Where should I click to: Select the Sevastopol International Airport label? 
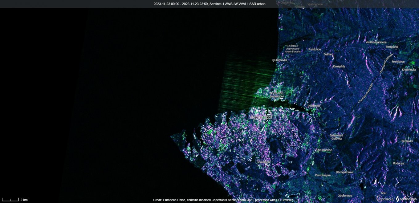292,49
